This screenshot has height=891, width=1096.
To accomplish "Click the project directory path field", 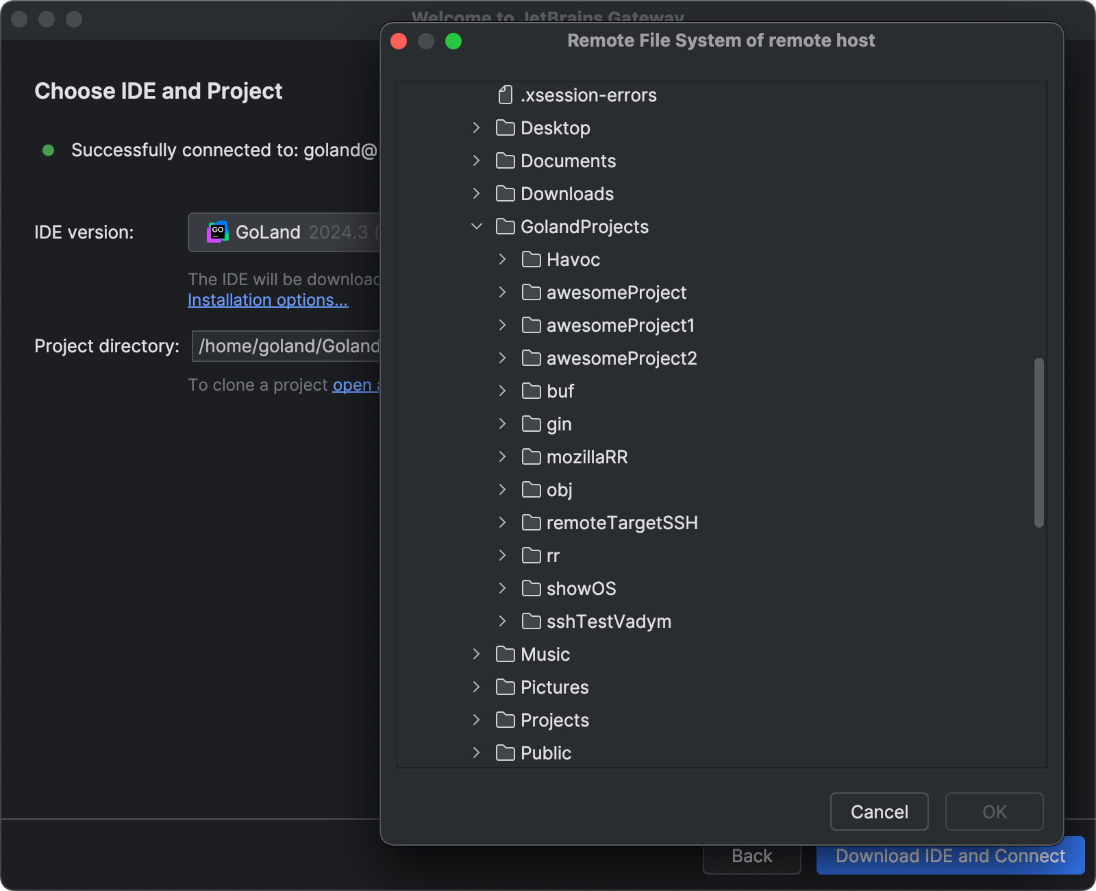I will click(286, 346).
